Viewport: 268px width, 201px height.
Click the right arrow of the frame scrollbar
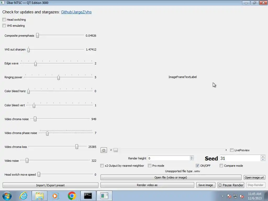point(226,150)
